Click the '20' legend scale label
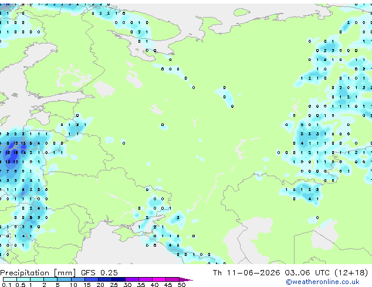Screen dimensions: 372x287 (100, 285)
